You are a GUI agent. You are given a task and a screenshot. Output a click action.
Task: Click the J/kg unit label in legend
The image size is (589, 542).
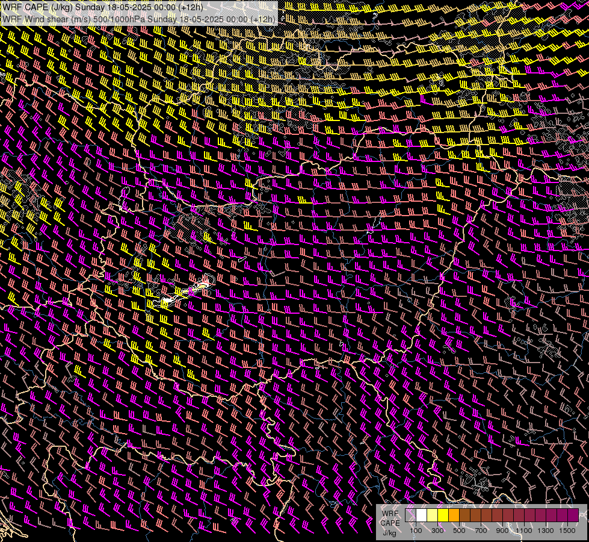click(x=389, y=533)
